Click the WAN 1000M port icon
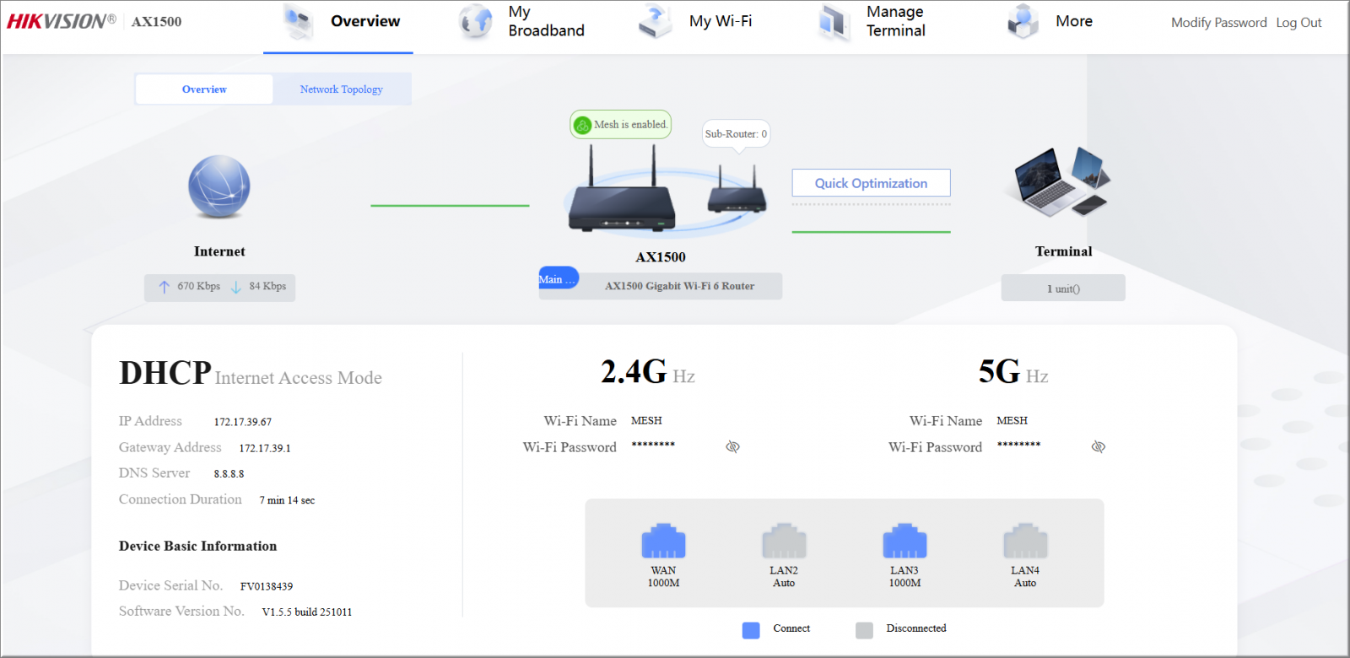1350x658 pixels. pyautogui.click(x=663, y=542)
